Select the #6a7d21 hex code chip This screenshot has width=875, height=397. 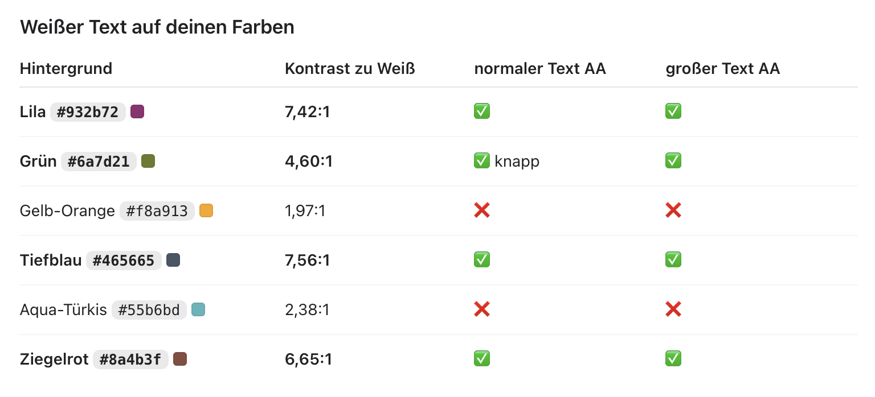coord(99,162)
